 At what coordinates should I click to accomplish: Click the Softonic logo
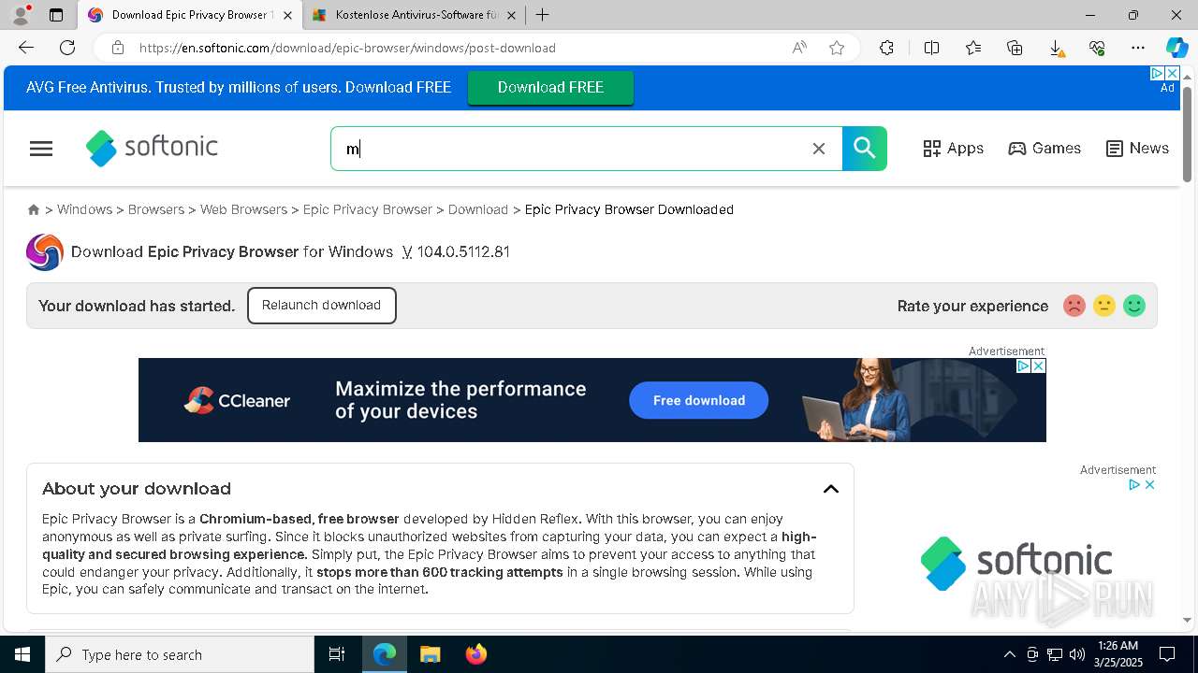tap(152, 148)
